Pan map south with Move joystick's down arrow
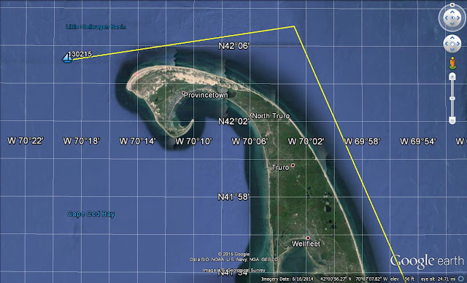467x283 pixels. pyautogui.click(x=452, y=50)
